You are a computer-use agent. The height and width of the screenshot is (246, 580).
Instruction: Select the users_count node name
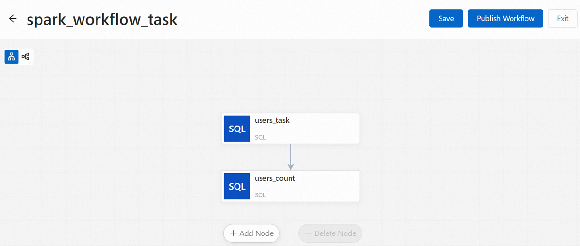coord(275,178)
